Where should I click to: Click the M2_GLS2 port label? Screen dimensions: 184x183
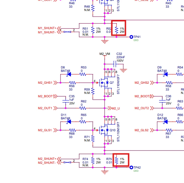(142, 130)
